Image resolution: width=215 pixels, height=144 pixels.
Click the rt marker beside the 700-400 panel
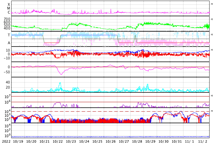(212, 19)
